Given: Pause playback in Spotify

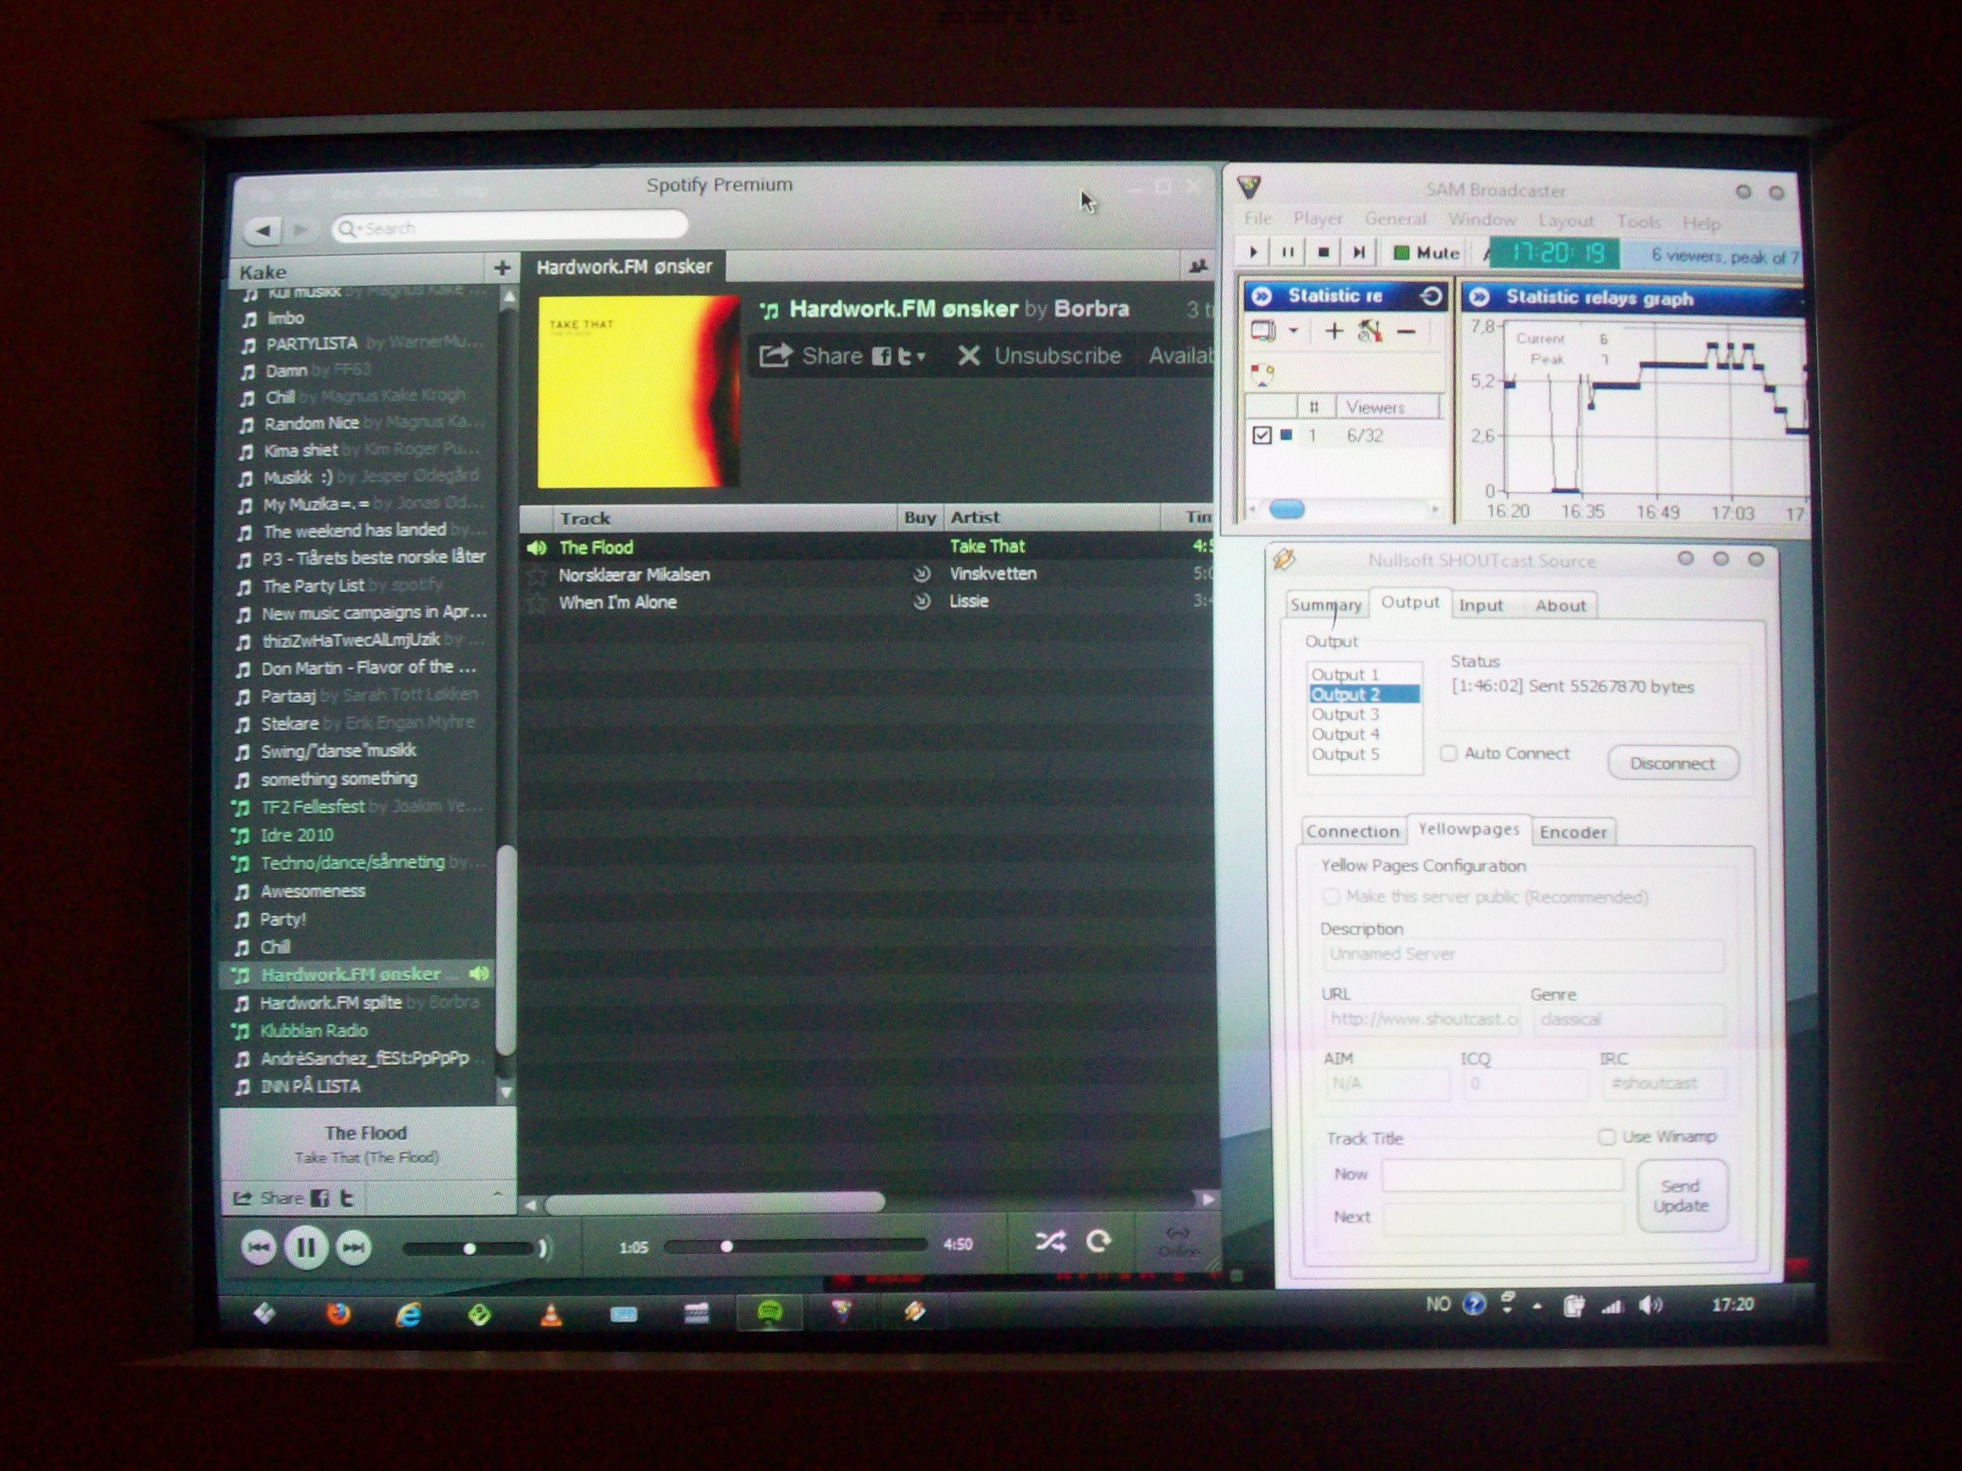Looking at the screenshot, I should (x=306, y=1248).
